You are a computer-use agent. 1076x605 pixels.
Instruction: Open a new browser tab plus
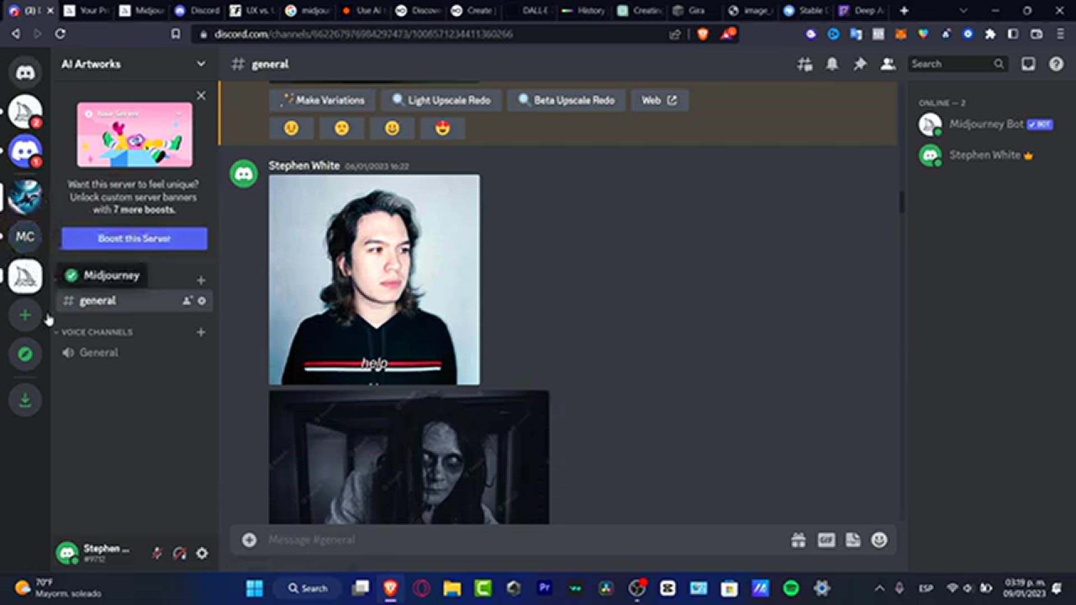pos(904,11)
